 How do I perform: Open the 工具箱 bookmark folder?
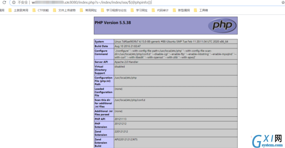(201, 10)
